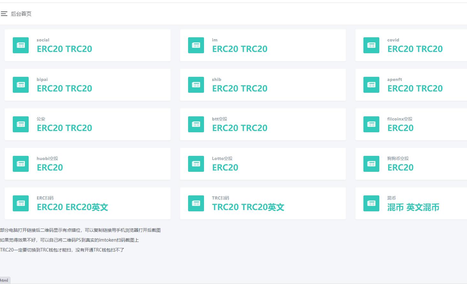The image size is (467, 284).
Task: Open ERC20 link in apenft card
Action: coord(400,89)
